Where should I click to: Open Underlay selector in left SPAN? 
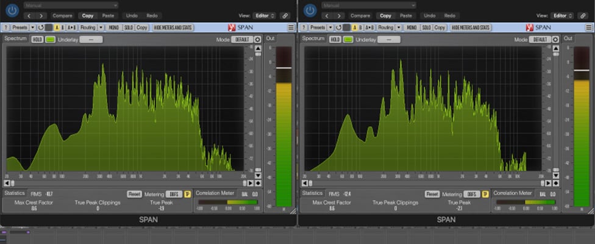[91, 40]
